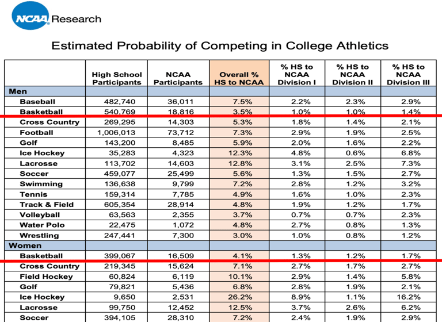Screen dimensions: 442x322
Task: Select the Women section header row
Action: coord(220,246)
